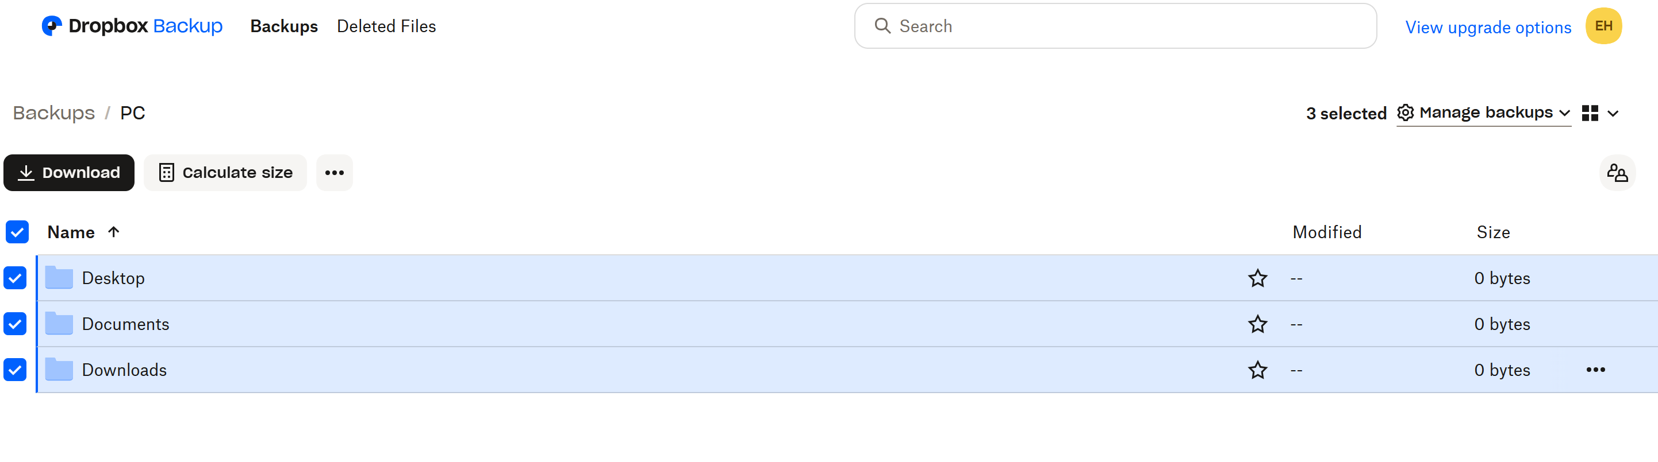
Task: Click the share access people icon
Action: pos(1617,173)
